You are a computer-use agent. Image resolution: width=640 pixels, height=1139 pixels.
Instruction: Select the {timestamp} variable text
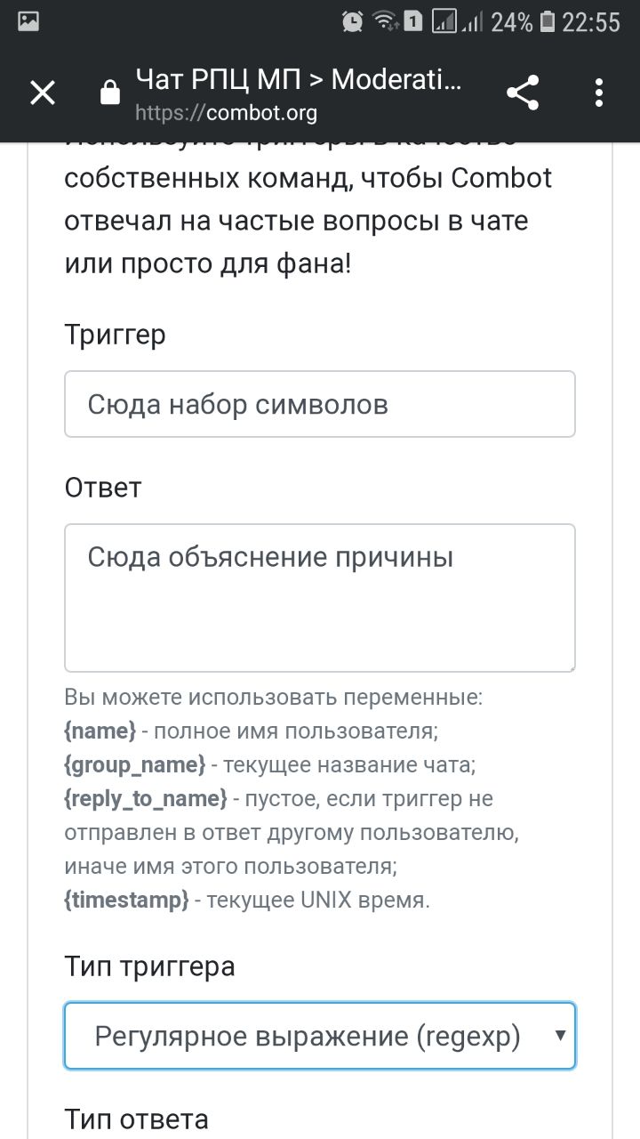click(126, 901)
